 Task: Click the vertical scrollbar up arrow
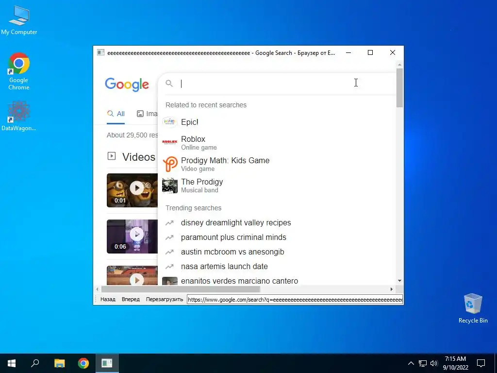point(400,65)
